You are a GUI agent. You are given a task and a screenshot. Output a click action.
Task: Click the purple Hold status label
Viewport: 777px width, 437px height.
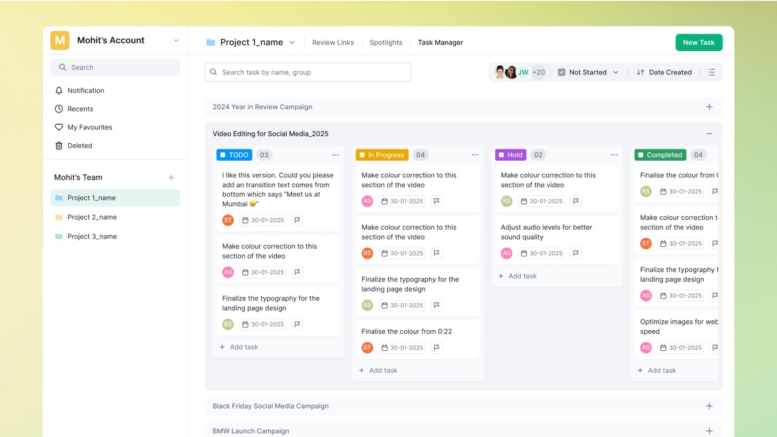(x=511, y=155)
